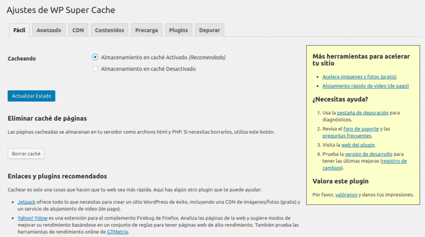Click Más herramientas para acelerar tu sitio heading

point(361,60)
